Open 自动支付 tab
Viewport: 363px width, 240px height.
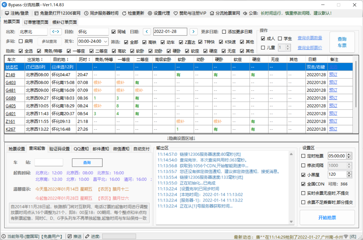(142, 149)
